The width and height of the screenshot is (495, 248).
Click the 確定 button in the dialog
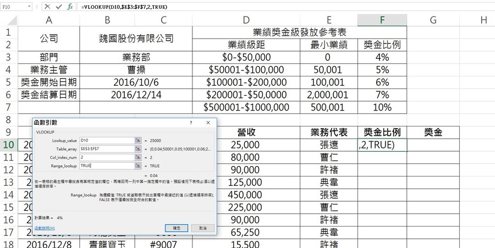click(177, 228)
